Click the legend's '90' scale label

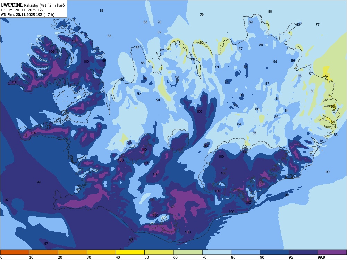262,257
